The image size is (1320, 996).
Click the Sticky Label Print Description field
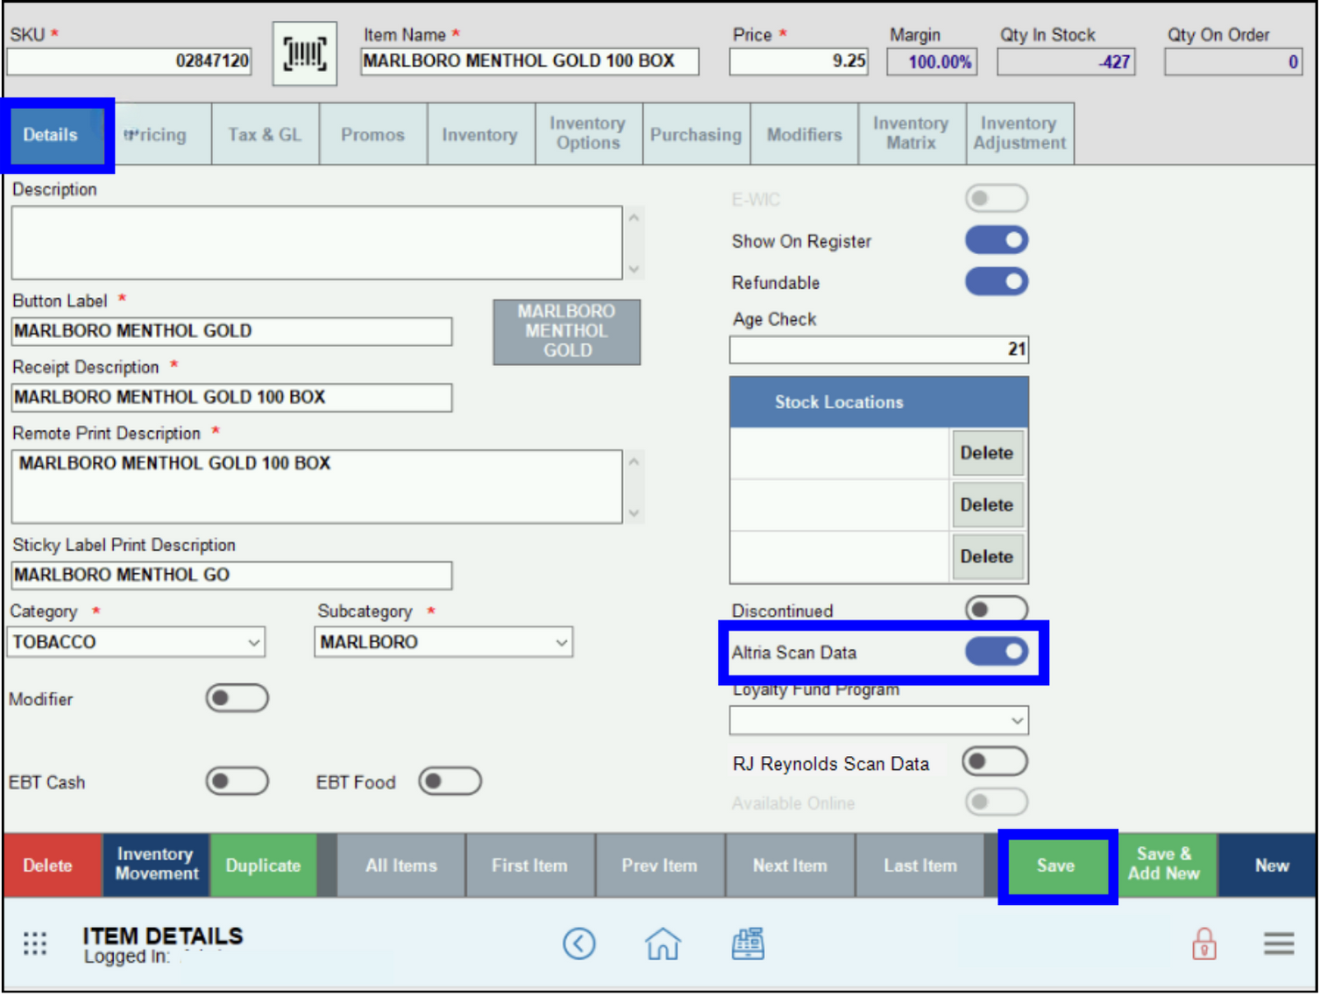tap(231, 576)
